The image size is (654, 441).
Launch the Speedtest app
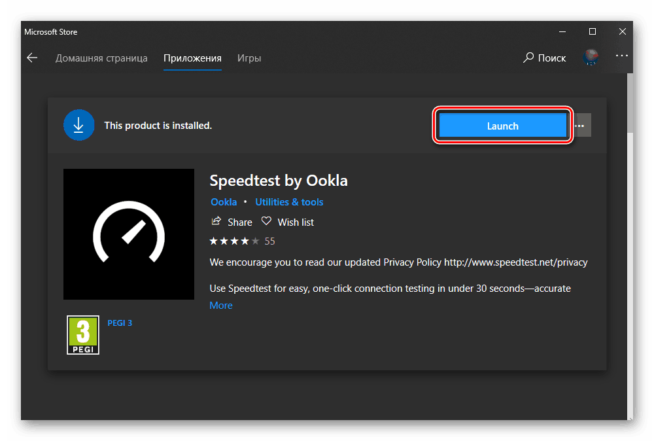pyautogui.click(x=502, y=126)
